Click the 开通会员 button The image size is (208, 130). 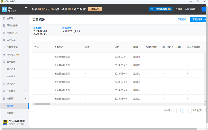point(95,9)
